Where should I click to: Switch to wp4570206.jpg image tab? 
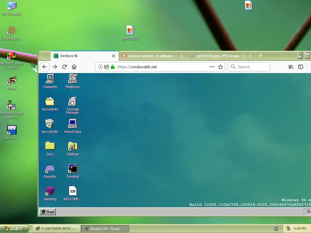click(x=221, y=56)
